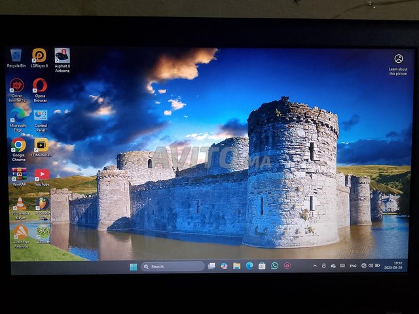Screen dimensions: 419x314
Task: Launch Opera Browser from the desktop
Action: pyautogui.click(x=40, y=87)
